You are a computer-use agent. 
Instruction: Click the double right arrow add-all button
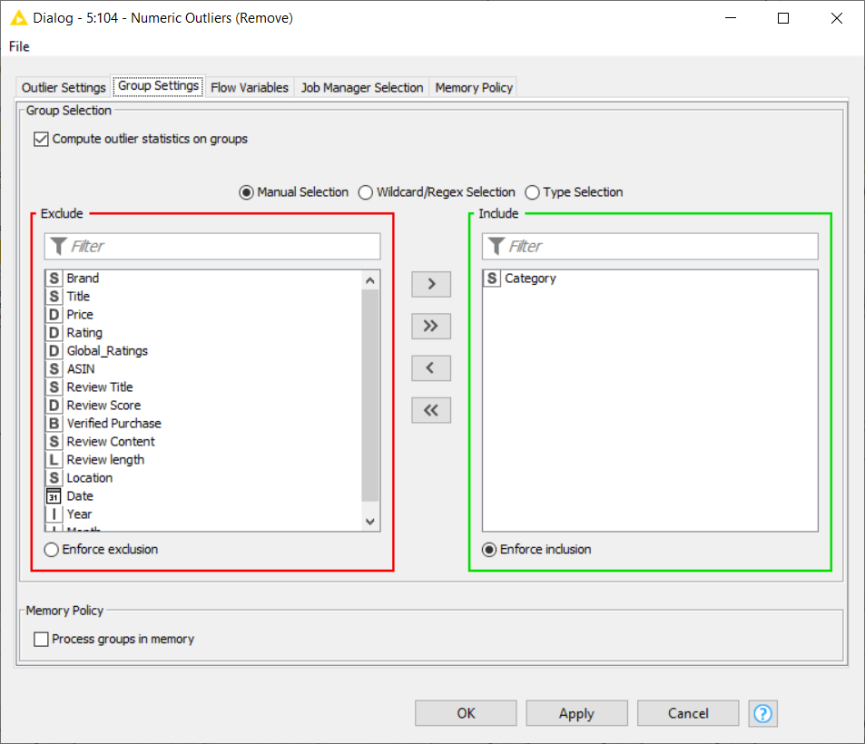[x=431, y=326]
